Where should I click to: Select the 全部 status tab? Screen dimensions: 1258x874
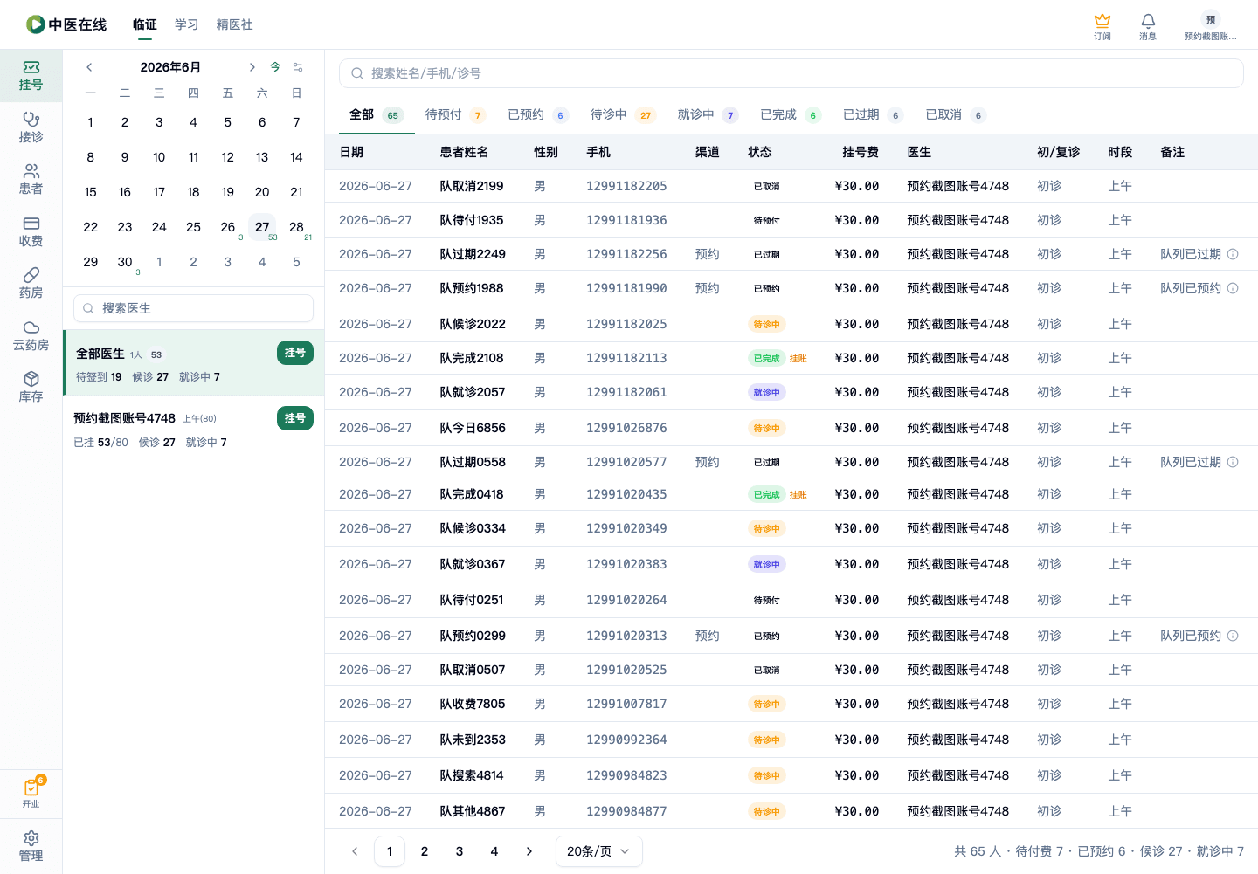point(376,115)
